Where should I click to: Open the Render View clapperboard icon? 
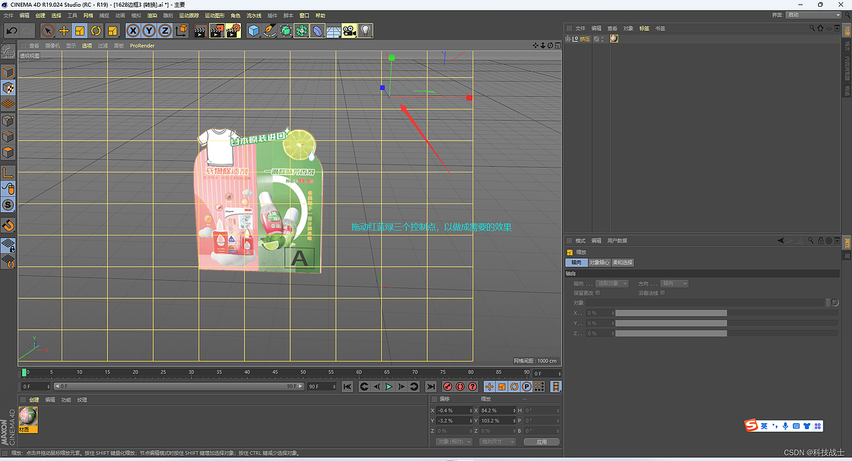coord(200,31)
